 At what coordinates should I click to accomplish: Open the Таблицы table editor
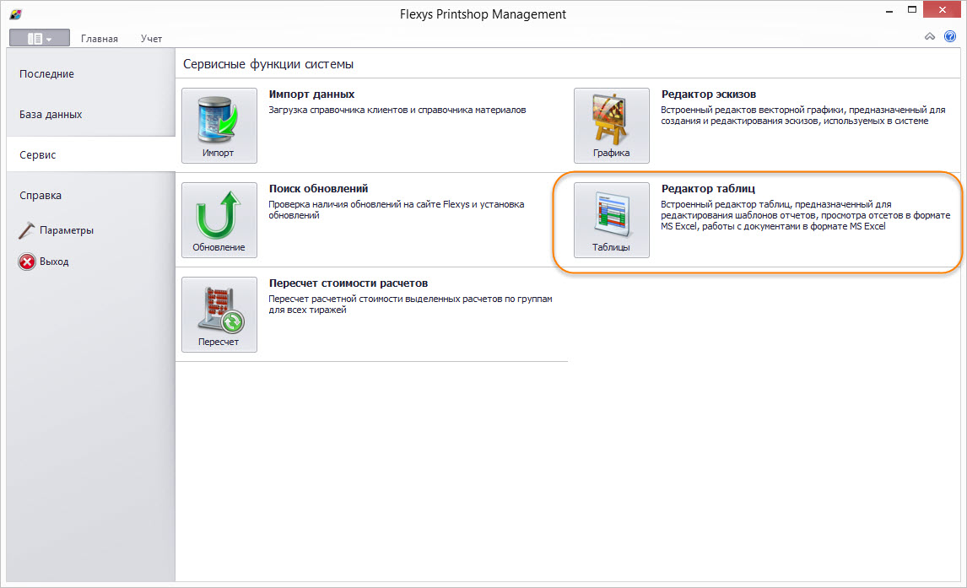611,219
